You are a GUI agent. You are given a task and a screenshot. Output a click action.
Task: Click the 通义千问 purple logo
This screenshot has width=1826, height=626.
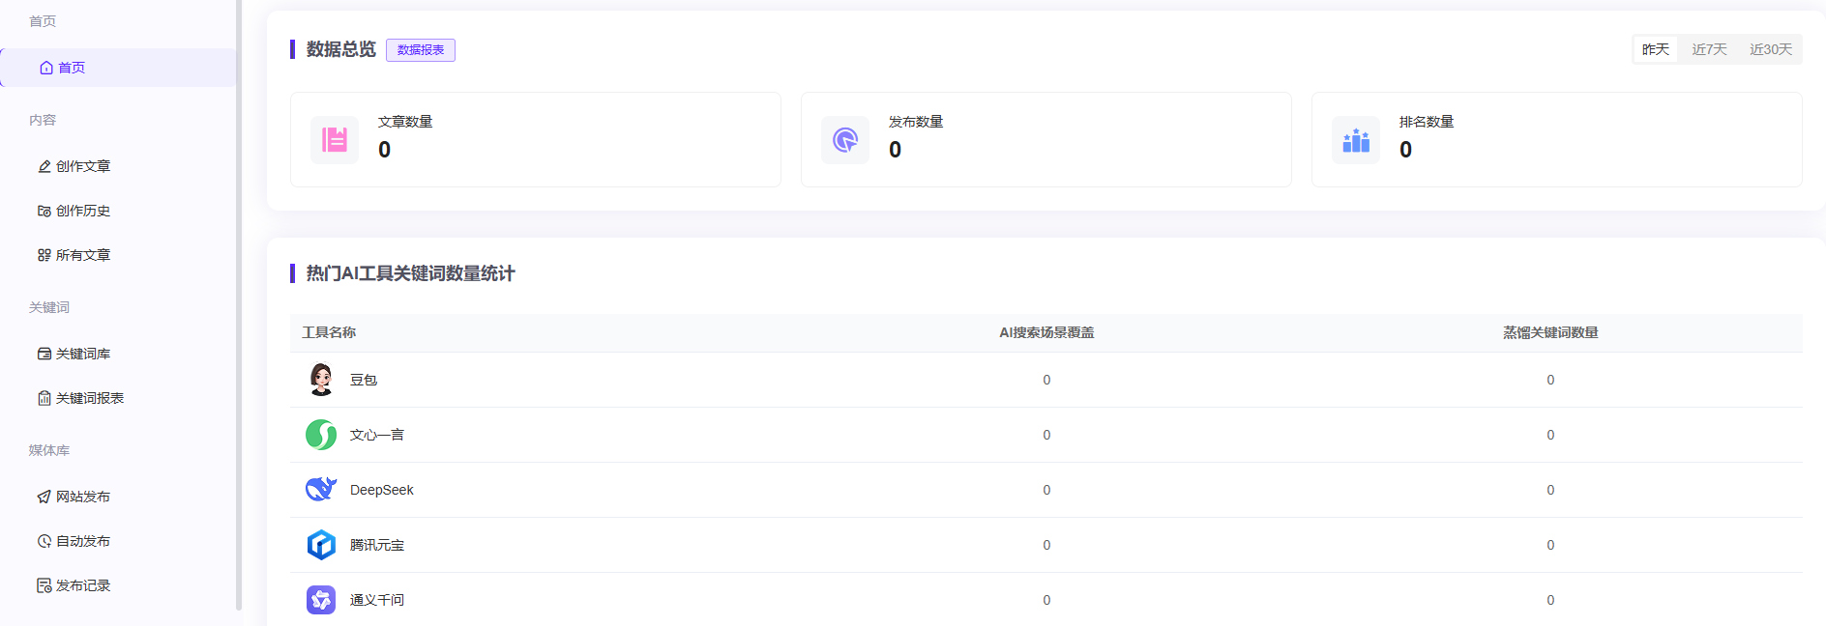click(321, 600)
